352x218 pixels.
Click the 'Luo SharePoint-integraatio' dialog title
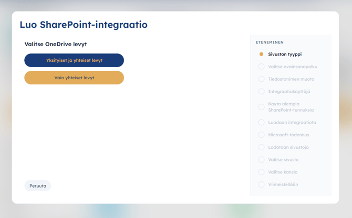tap(84, 25)
